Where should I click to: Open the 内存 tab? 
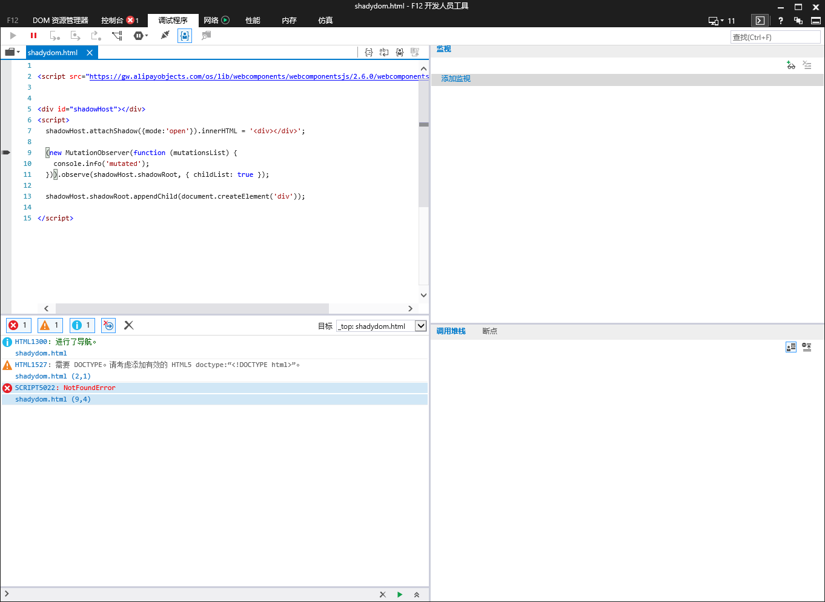click(x=289, y=20)
